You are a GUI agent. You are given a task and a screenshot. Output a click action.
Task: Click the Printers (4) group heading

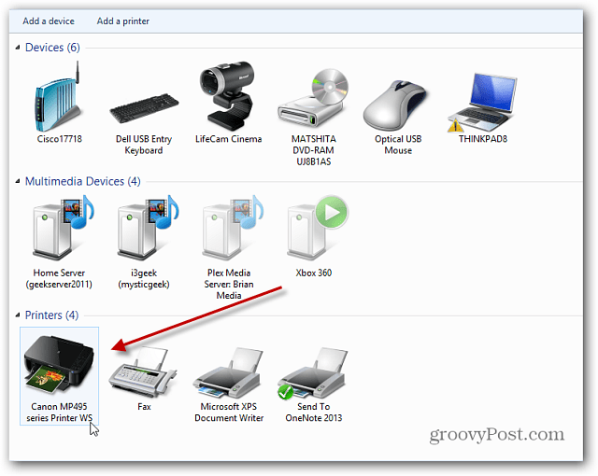51,315
